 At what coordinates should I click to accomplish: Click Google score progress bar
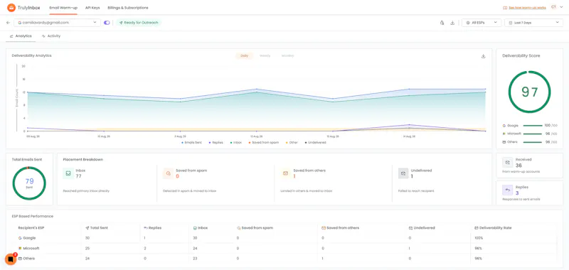coord(533,125)
